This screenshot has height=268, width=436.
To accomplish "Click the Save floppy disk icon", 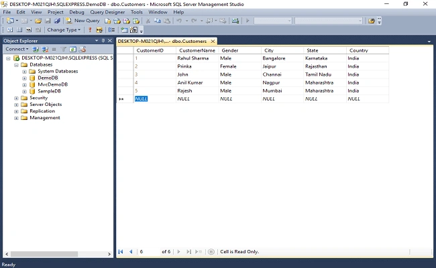I will [x=48, y=21].
